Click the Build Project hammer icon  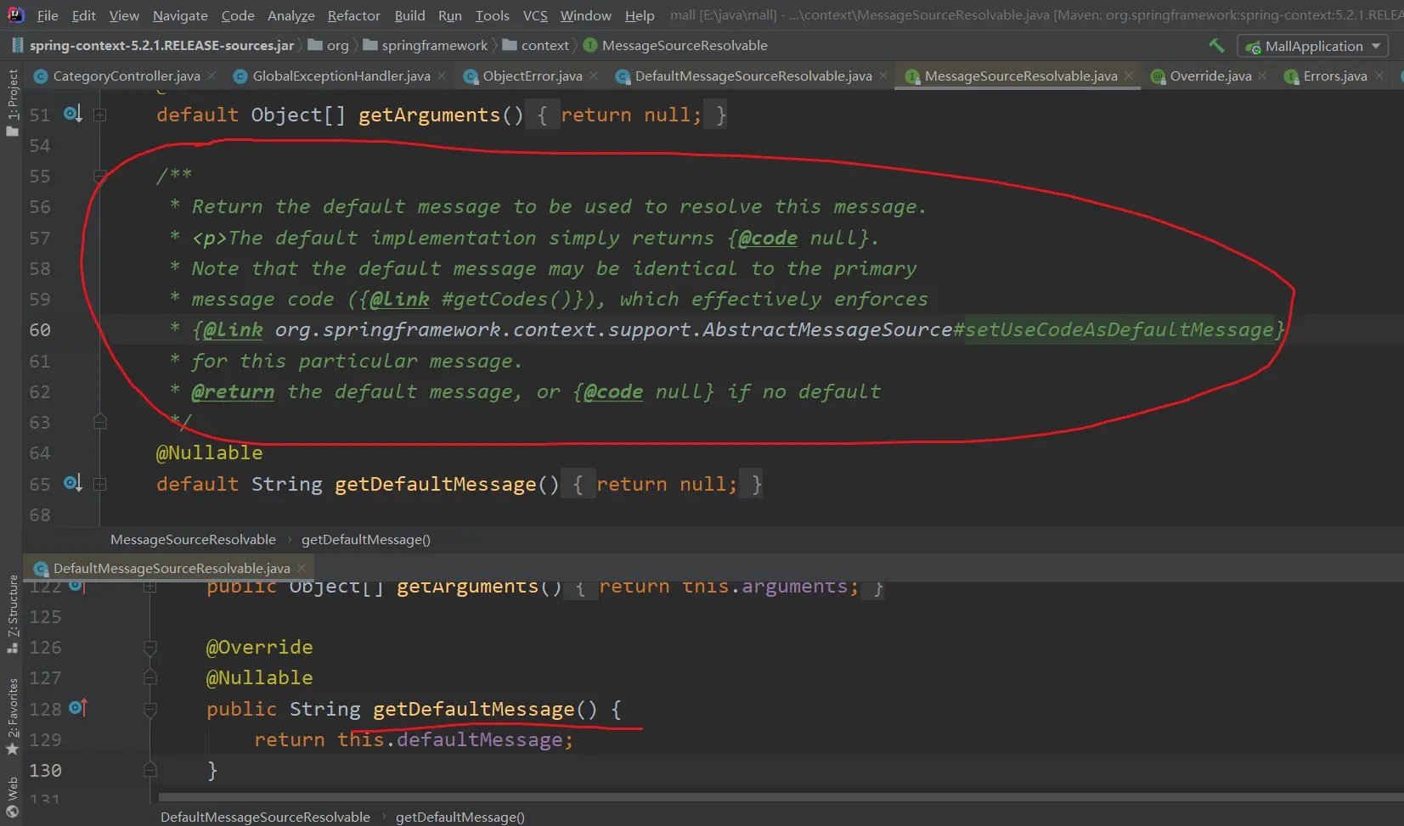tap(1216, 46)
